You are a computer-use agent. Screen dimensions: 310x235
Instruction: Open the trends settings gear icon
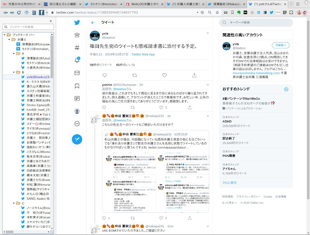(286, 89)
